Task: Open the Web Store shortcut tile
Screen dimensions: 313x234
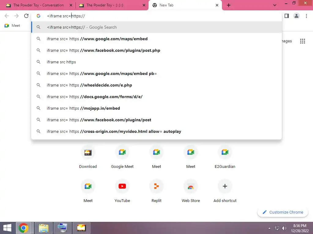Action: click(x=191, y=191)
